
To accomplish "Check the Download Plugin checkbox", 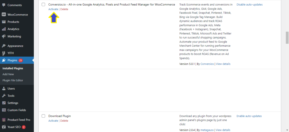I will pyautogui.click(x=43, y=116).
